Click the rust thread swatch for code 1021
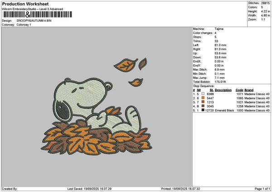Image resolution: width=272 pixels, height=192 pixels. click(x=203, y=102)
